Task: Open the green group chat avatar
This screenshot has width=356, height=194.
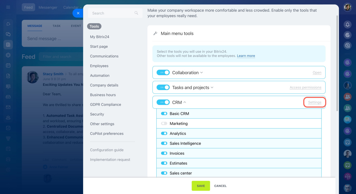Action: [347, 108]
